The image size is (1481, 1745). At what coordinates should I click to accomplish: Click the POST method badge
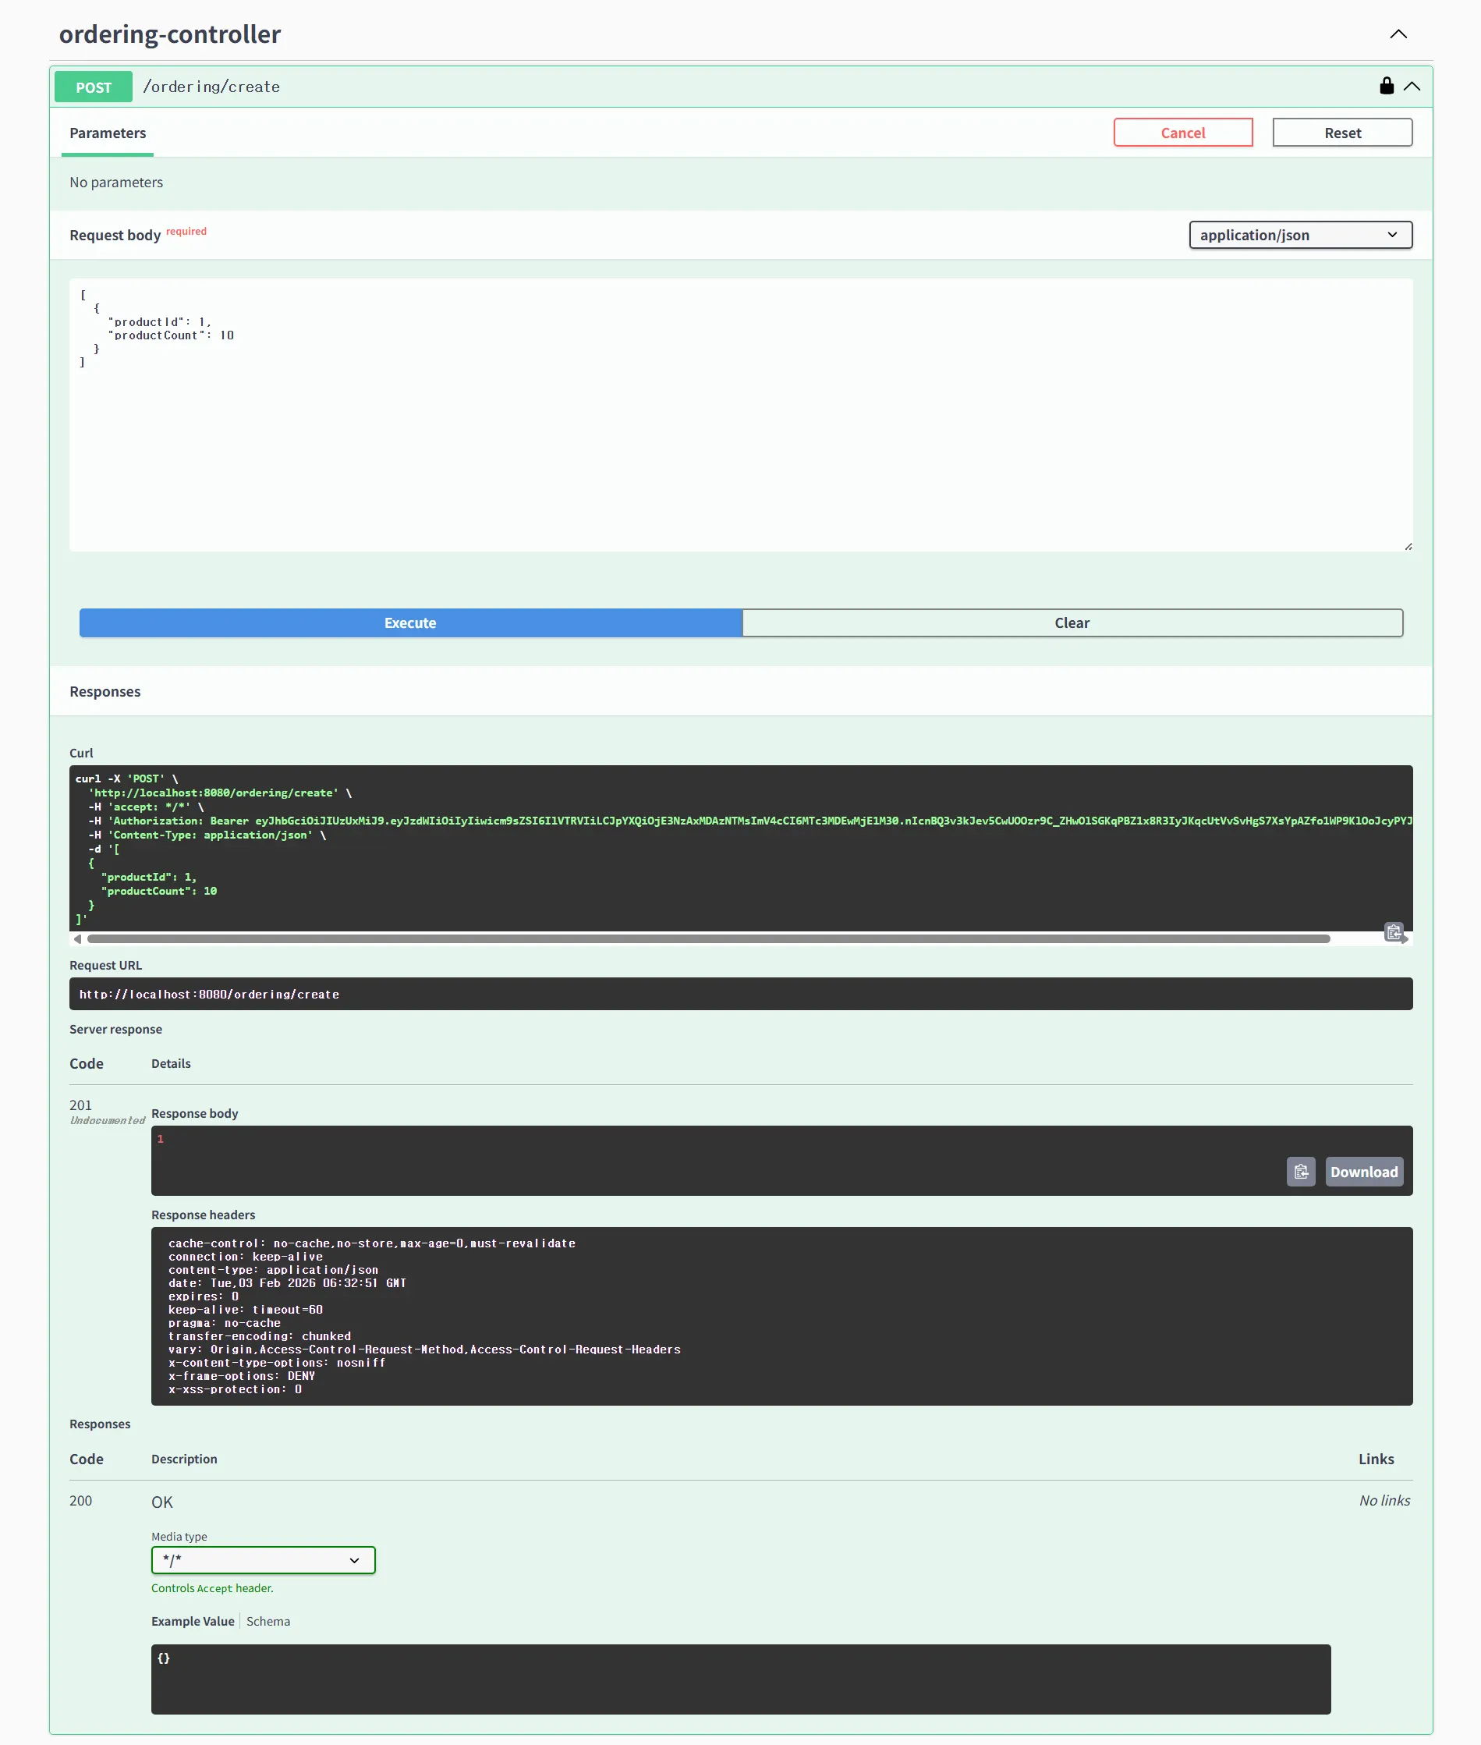[x=93, y=87]
